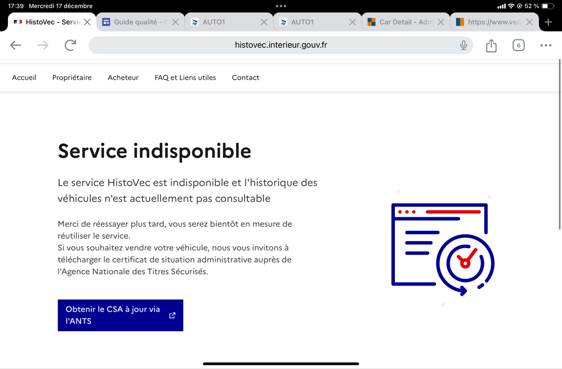Screen dimensions: 562x369
Task: Click the Contact navigation link
Action: point(245,78)
